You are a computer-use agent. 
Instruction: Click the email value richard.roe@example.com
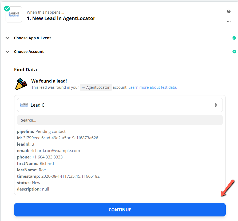tap(55, 151)
